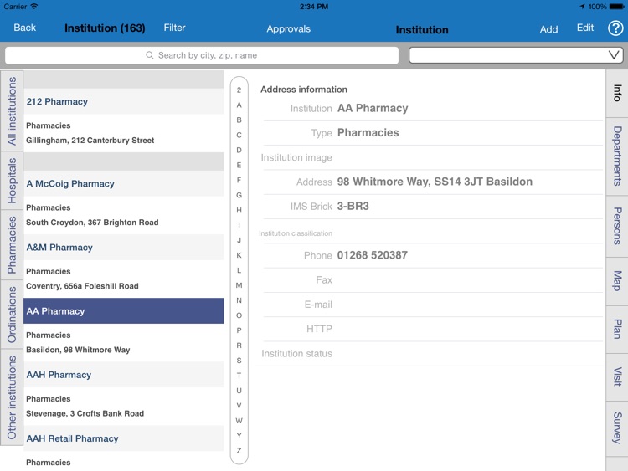628x471 pixels.
Task: Open the Visit tab
Action: 617,377
